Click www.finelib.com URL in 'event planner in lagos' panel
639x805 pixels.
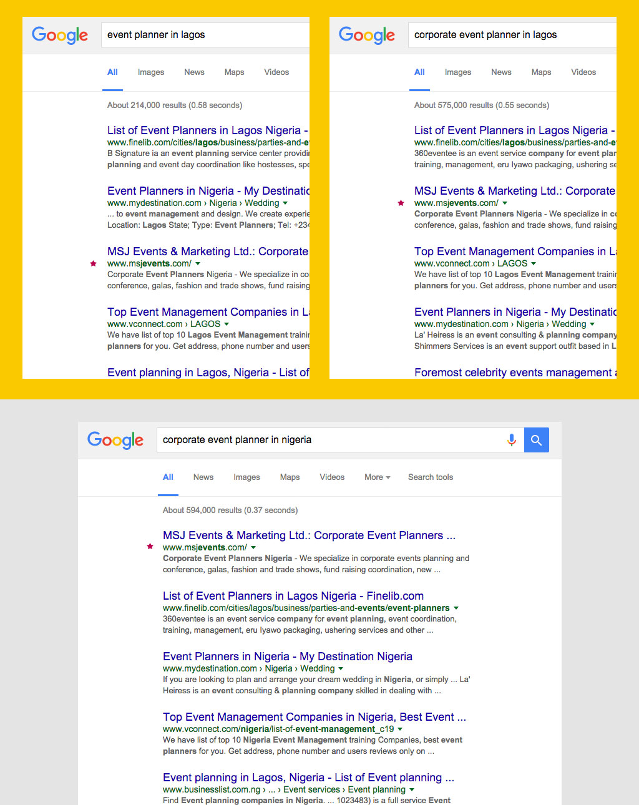point(208,143)
